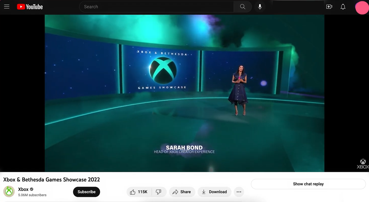Open the account avatar menu
This screenshot has width=369, height=202.
(x=362, y=8)
